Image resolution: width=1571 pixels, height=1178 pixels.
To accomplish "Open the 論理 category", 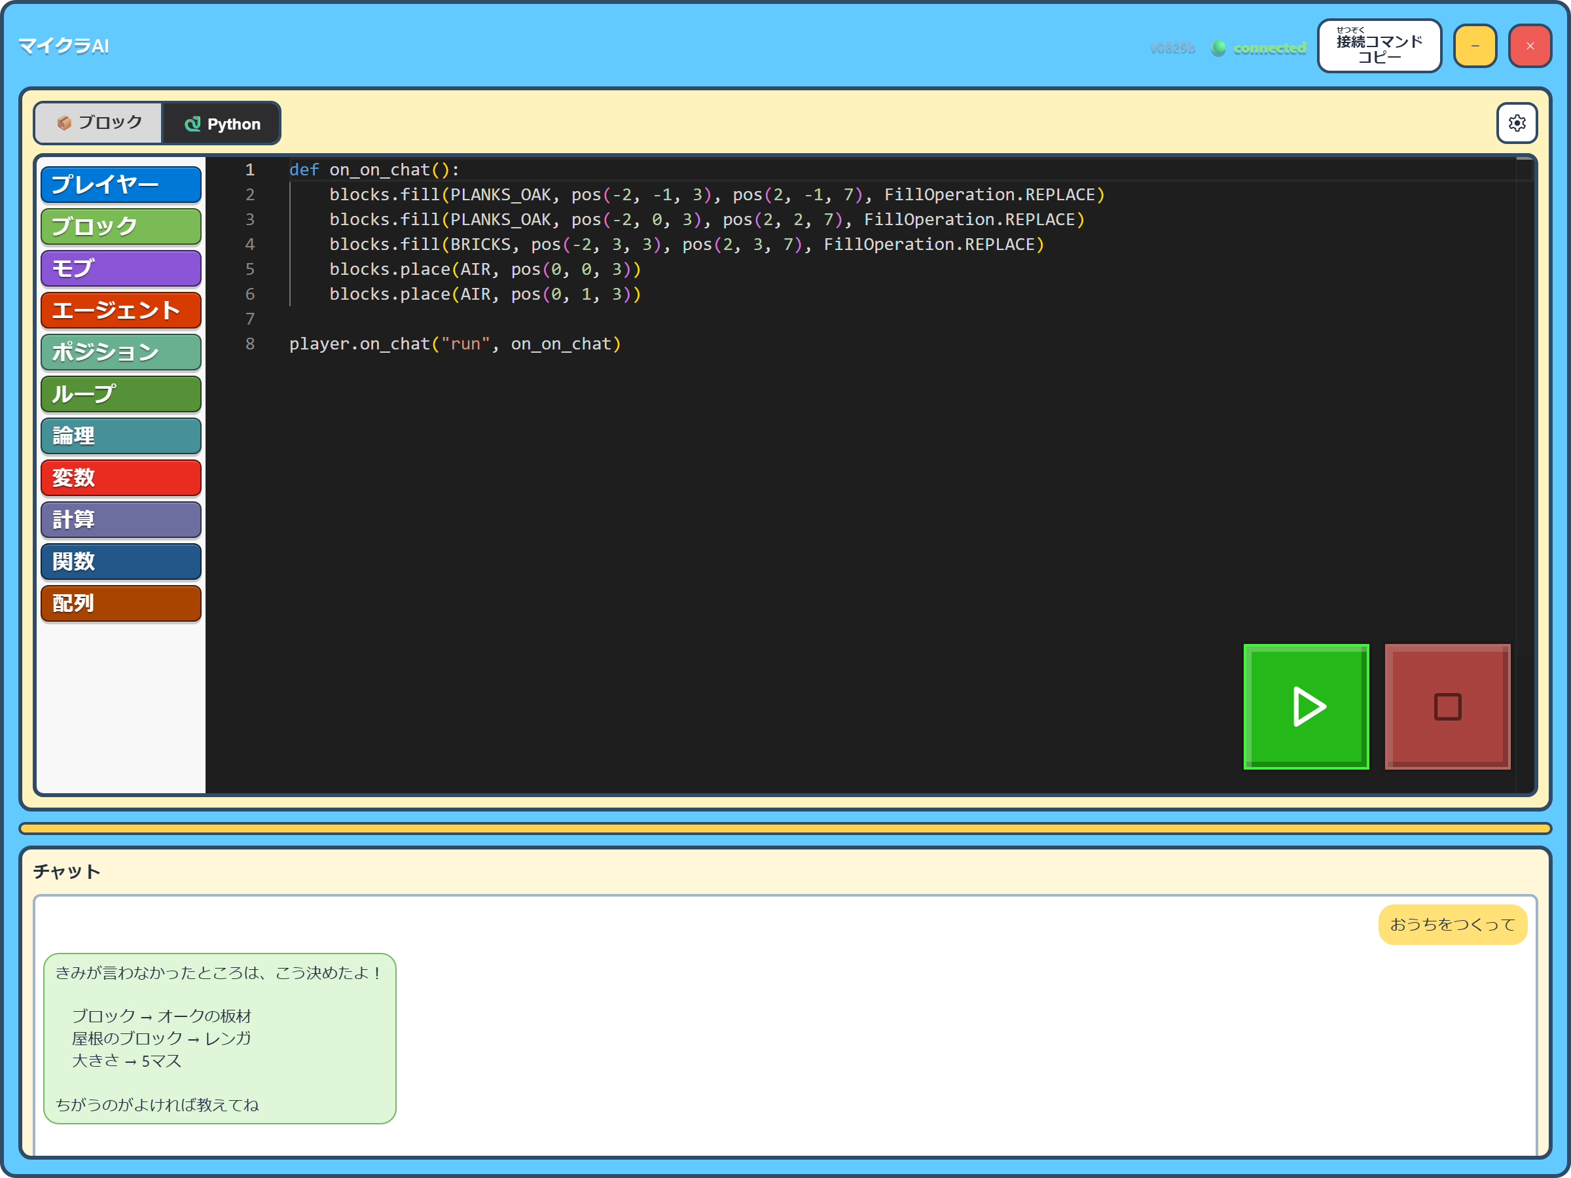I will 120,436.
